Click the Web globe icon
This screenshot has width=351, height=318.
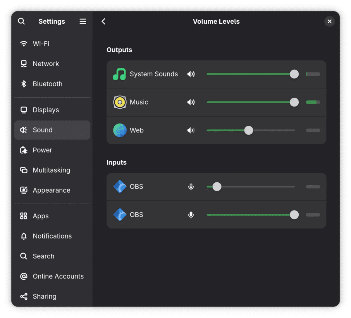[x=120, y=130]
